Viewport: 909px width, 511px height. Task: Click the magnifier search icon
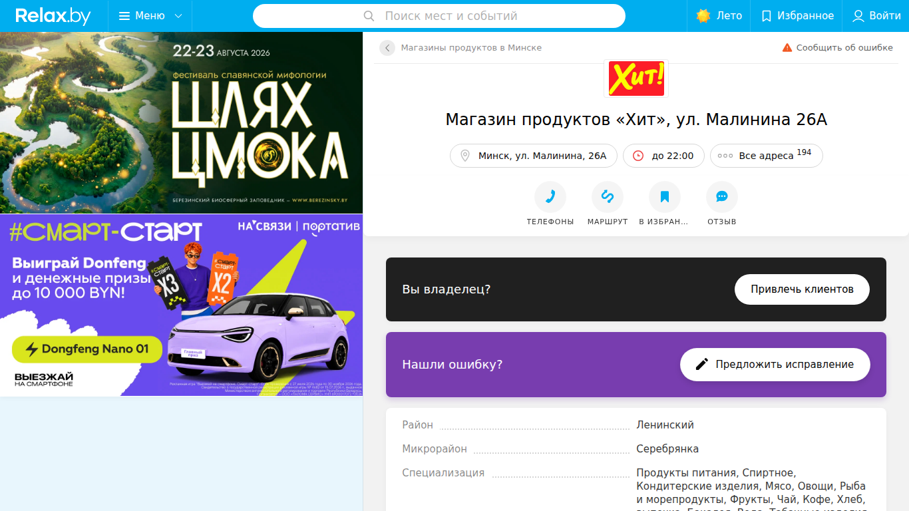tap(369, 16)
